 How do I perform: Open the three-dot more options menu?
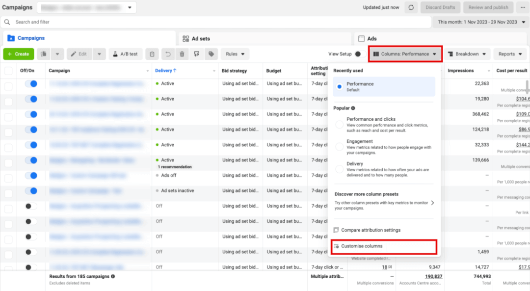pyautogui.click(x=523, y=7)
